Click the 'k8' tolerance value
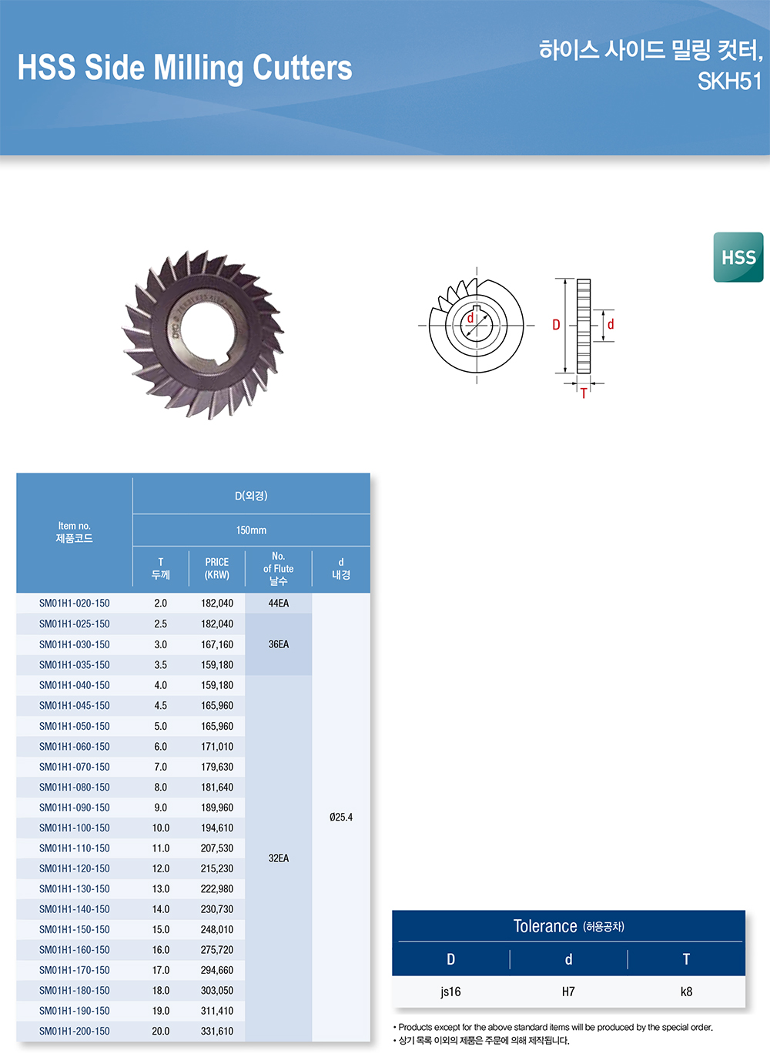The width and height of the screenshot is (770, 1057). [686, 992]
